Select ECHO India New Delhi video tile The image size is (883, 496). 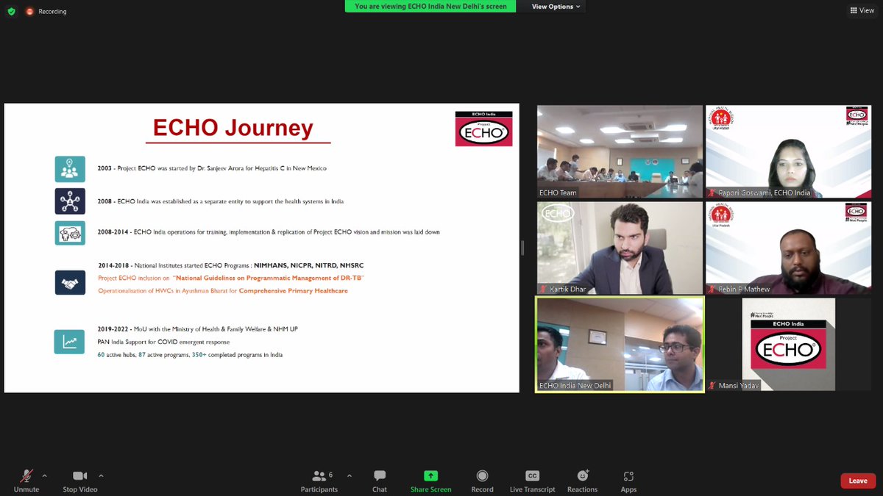click(620, 345)
